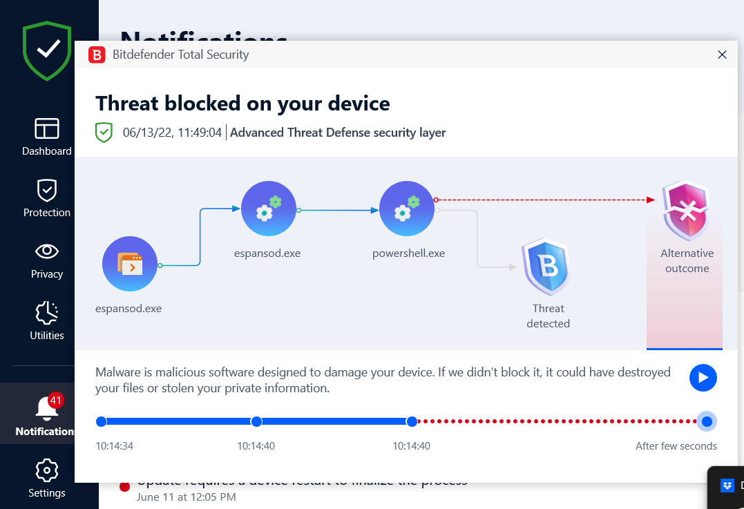Select the 'After few seconds' timeline endpoint
744x509 pixels.
(x=706, y=421)
